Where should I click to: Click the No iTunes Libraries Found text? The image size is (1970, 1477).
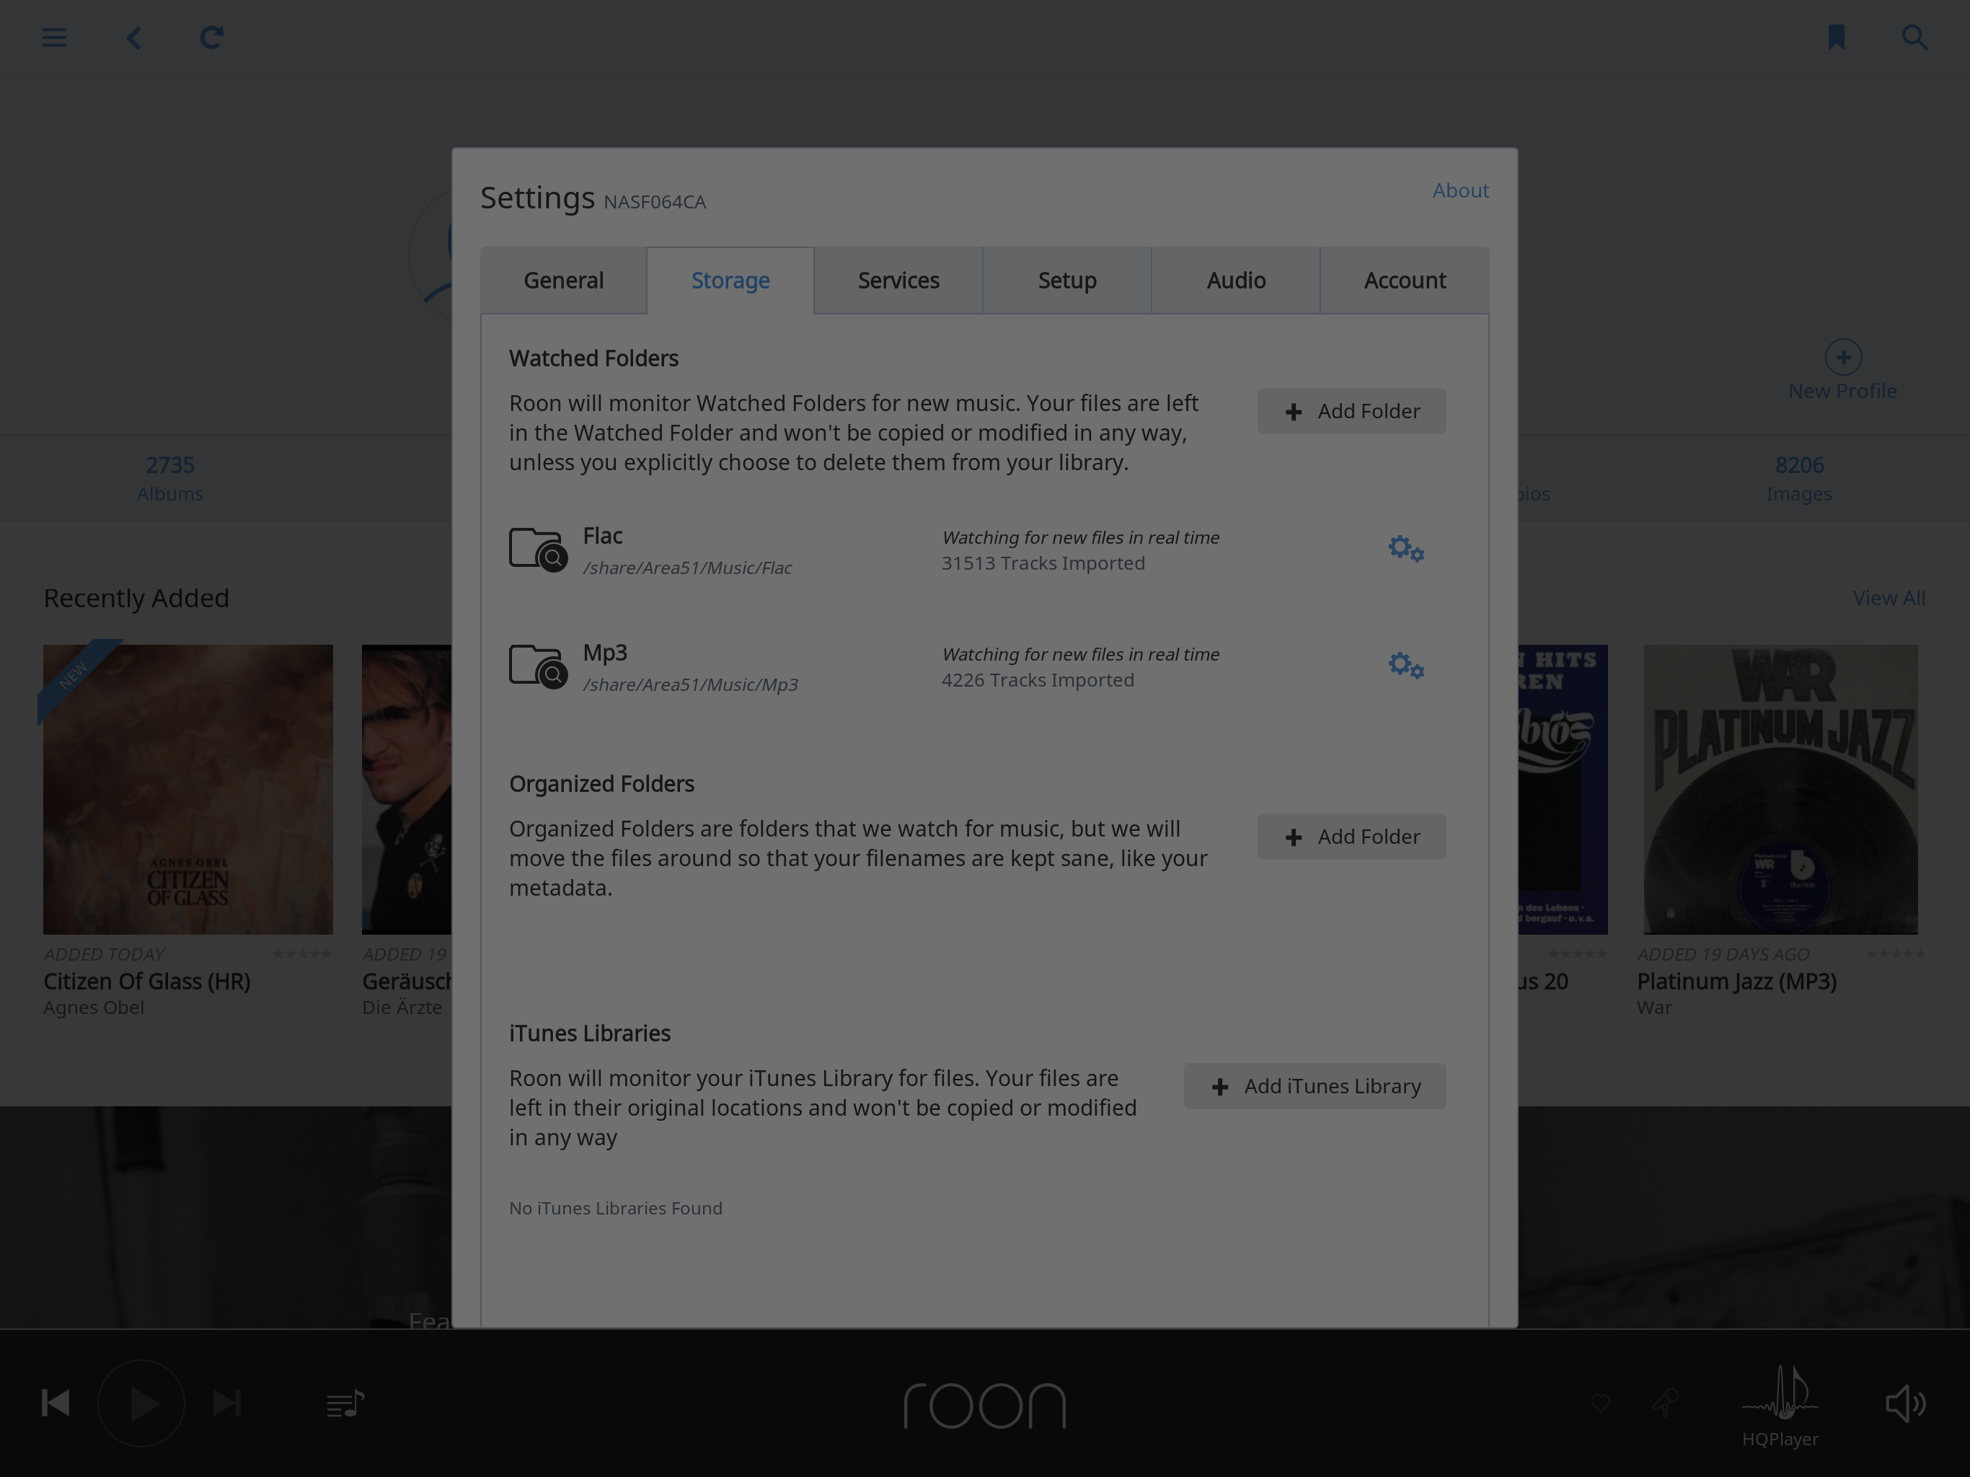[615, 1208]
